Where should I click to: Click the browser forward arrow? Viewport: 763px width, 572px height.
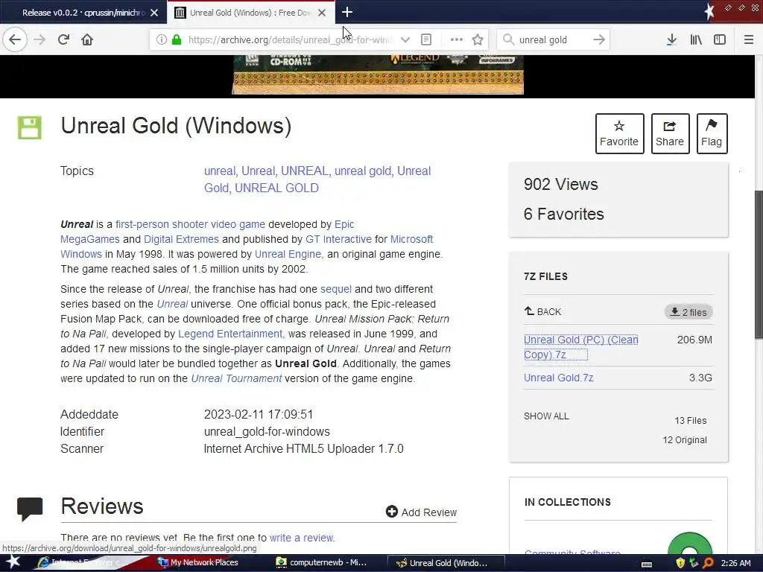click(39, 39)
